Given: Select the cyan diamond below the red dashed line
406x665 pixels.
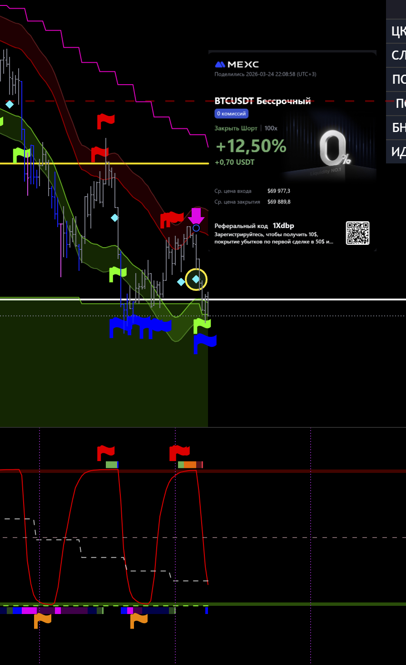Looking at the screenshot, I should coord(10,104).
